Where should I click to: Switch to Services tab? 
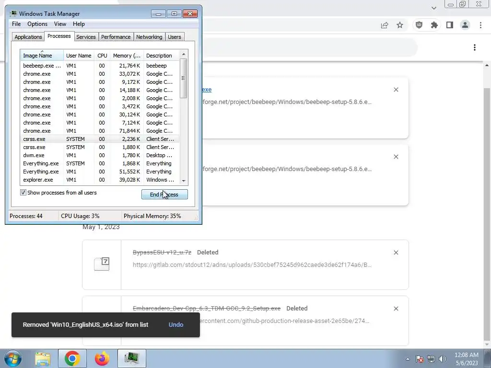point(86,37)
